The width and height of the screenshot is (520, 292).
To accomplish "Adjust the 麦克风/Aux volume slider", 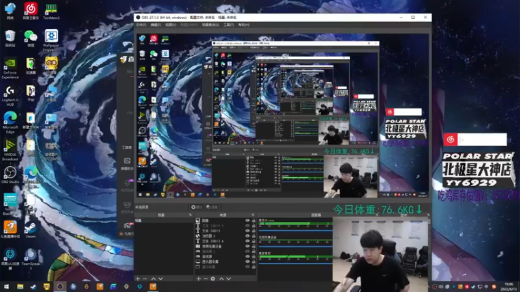I will [x=295, y=230].
